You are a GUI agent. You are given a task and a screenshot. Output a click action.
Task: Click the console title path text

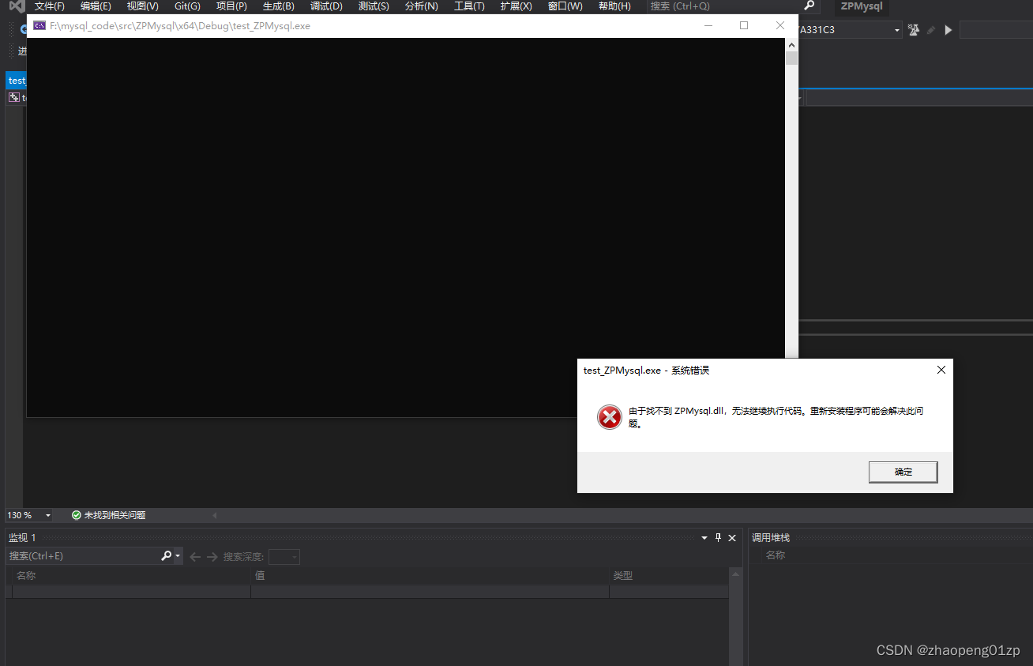pyautogui.click(x=180, y=26)
